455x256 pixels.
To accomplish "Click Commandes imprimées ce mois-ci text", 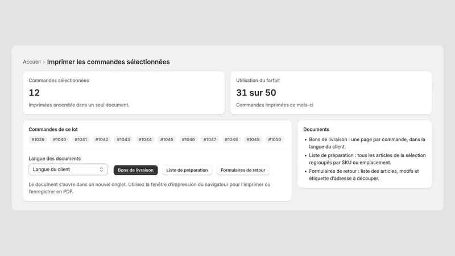I will point(275,105).
